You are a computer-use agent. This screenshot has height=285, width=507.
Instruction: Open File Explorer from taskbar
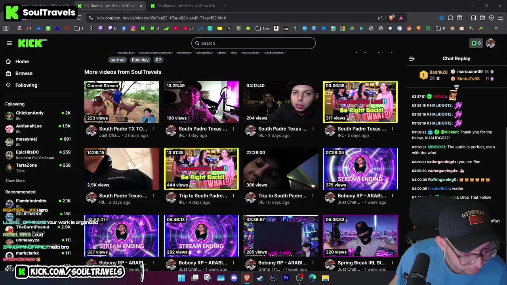pyautogui.click(x=325, y=278)
